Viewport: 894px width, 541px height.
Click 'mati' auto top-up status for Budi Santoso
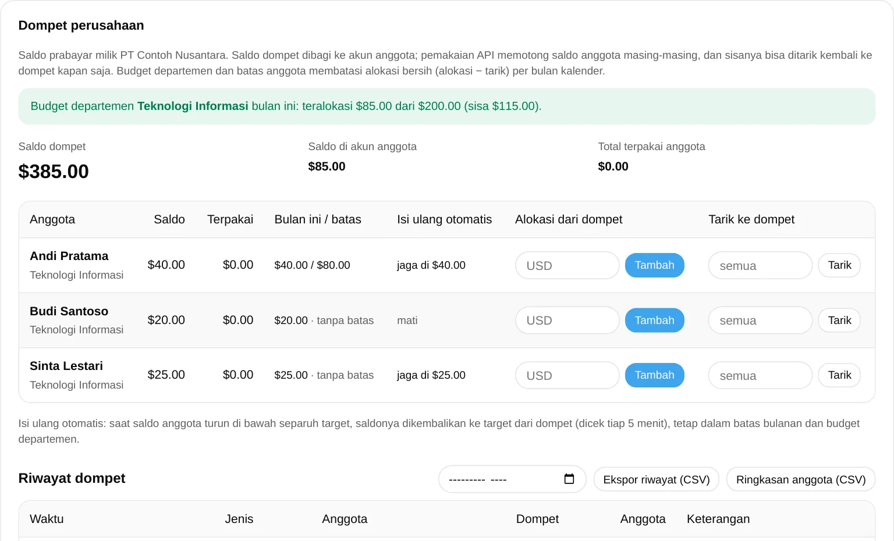click(407, 321)
